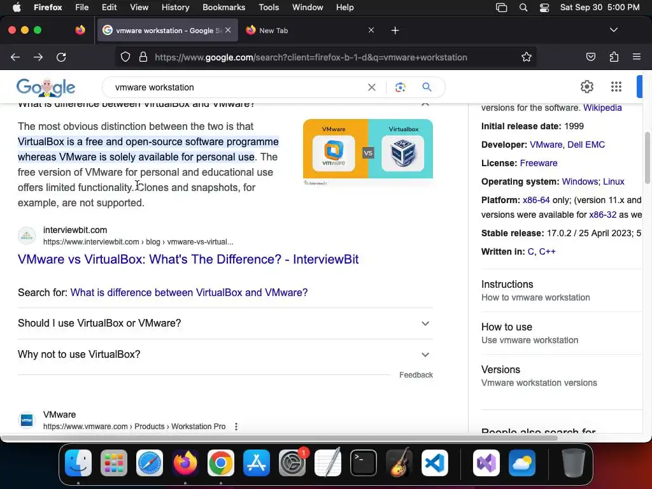Viewport: 652px width, 489px height.
Task: Open the Wikipedia link in knowledge panel
Action: (602, 108)
